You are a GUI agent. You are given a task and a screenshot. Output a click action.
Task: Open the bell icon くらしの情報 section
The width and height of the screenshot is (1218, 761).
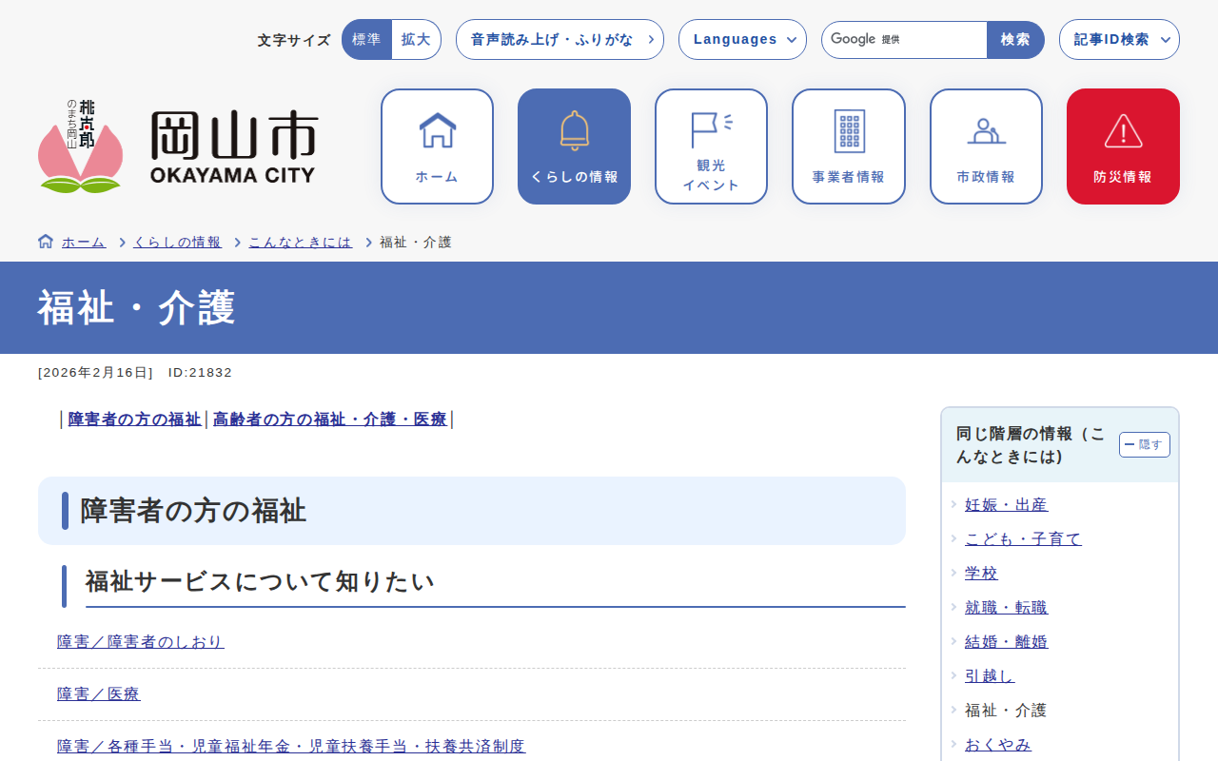click(574, 146)
